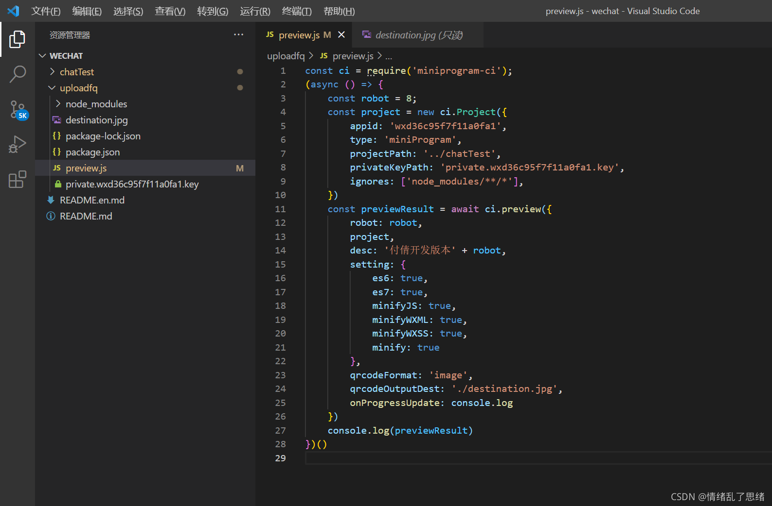Click the 'miniprogram-ci' string on line 1

[456, 71]
